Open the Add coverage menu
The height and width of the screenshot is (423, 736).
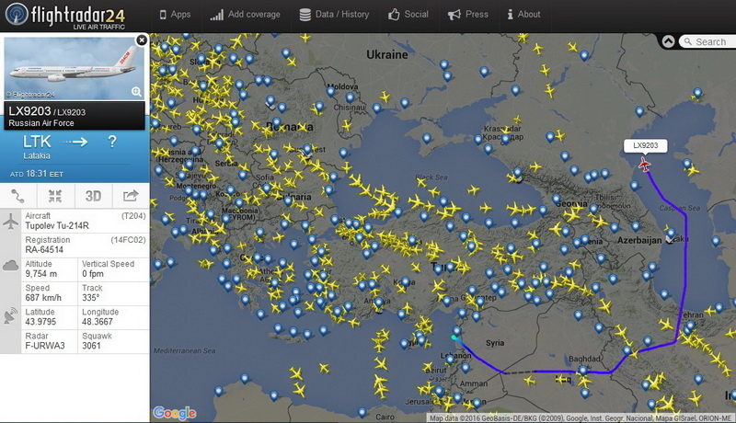245,15
